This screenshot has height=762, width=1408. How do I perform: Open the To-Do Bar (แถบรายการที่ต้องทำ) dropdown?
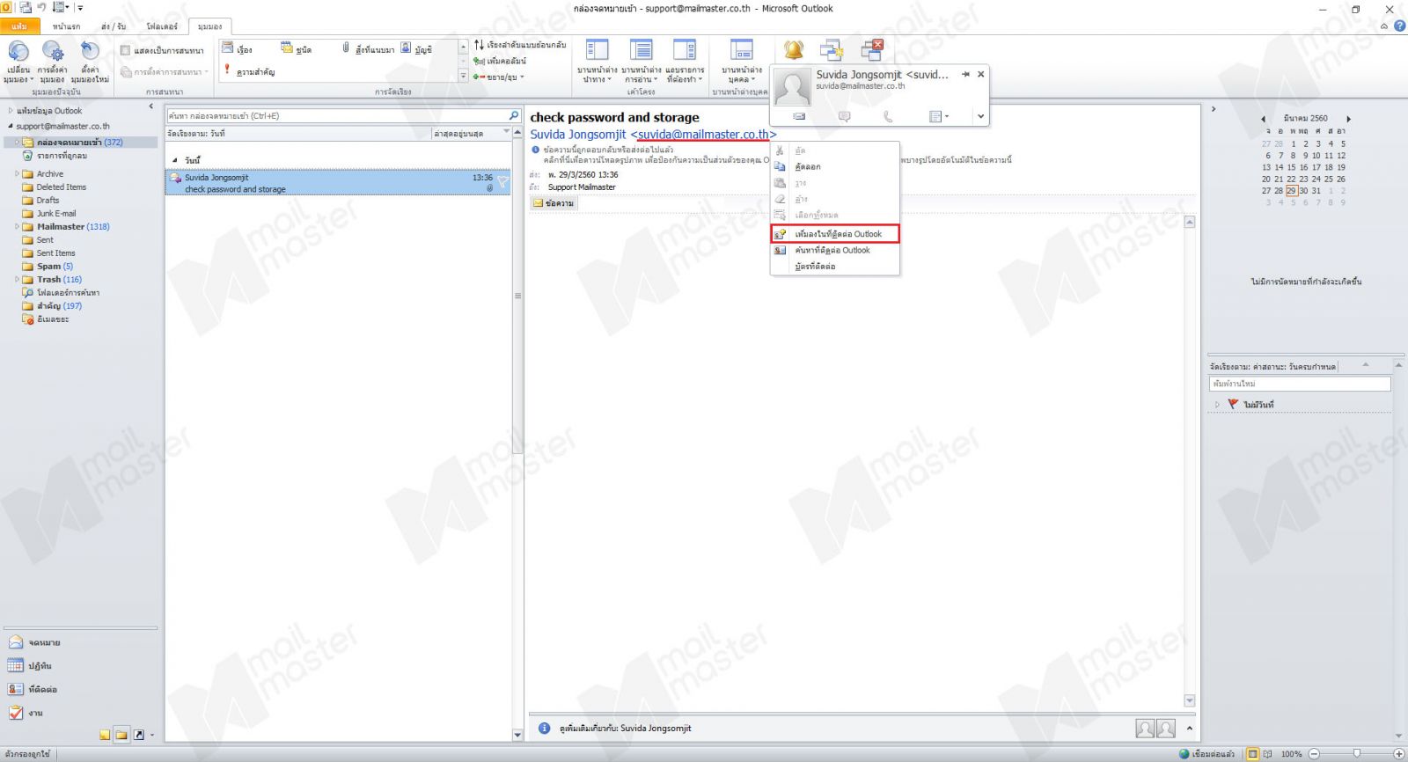point(685,61)
